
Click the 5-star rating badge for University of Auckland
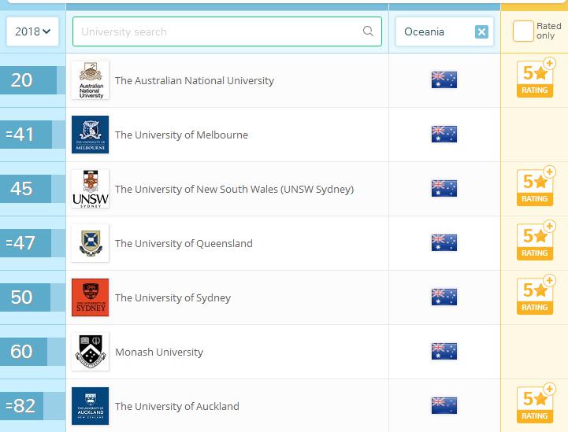(535, 406)
